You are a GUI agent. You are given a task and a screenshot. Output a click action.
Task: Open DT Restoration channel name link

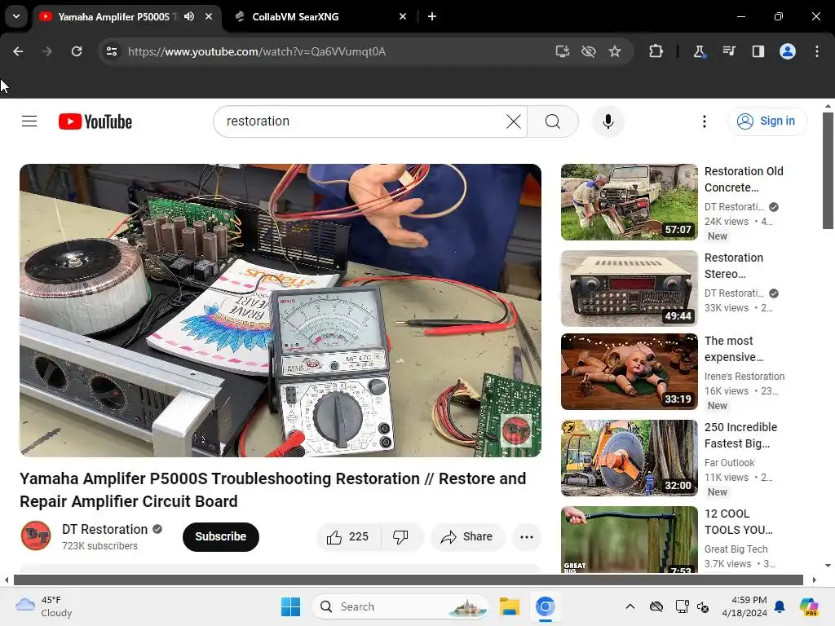105,529
